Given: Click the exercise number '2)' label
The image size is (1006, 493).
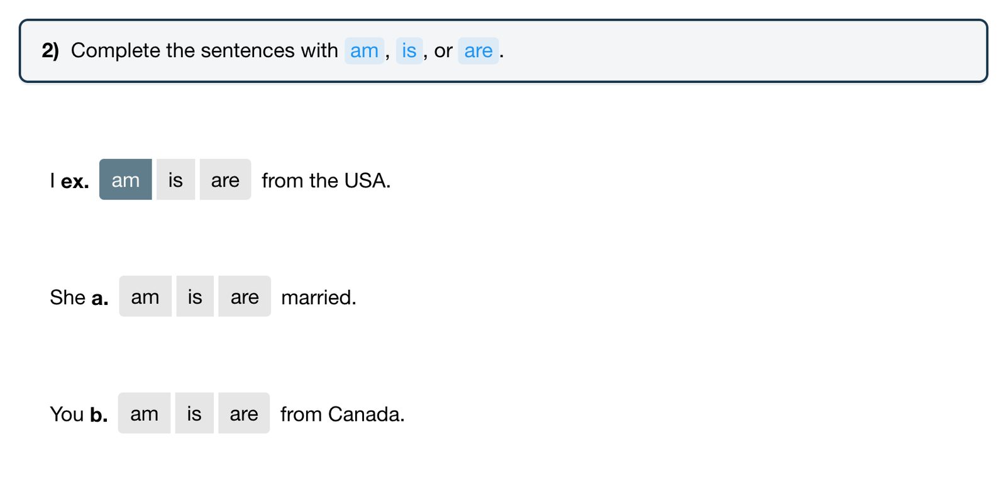Looking at the screenshot, I should tap(50, 50).
